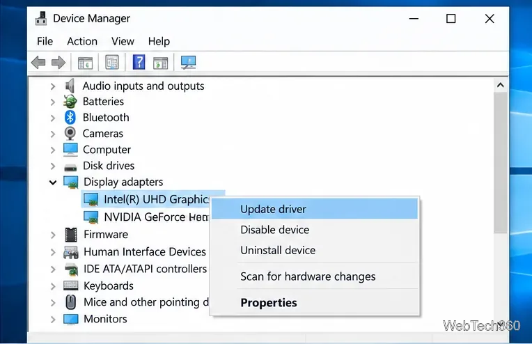Select the Intel(R) UHD Graphics label
Viewport: 532px width, 344px height.
(x=157, y=199)
